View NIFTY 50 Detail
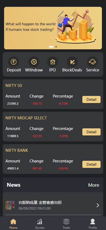This screenshot has height=230, width=106. pos(91,99)
